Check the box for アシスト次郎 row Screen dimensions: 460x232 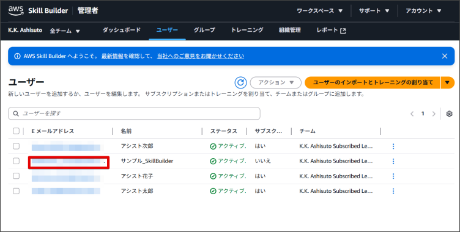pyautogui.click(x=16, y=146)
